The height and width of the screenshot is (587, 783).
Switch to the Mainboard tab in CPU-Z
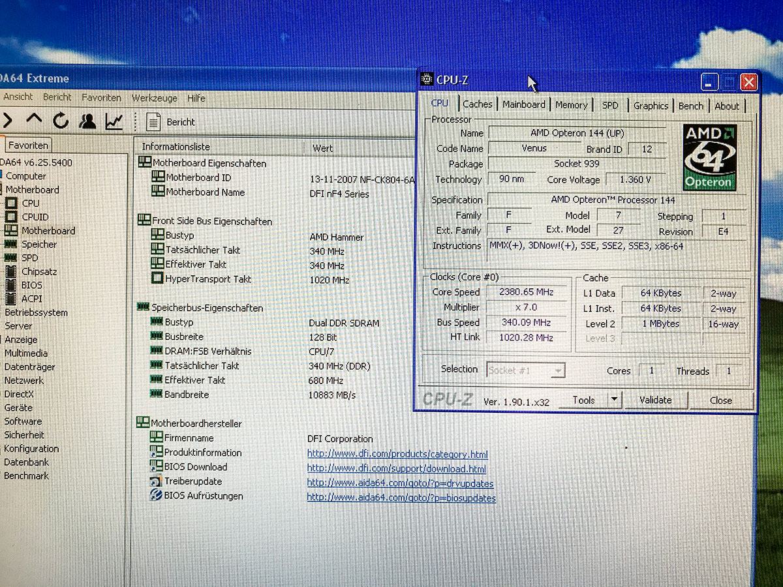[x=524, y=104]
